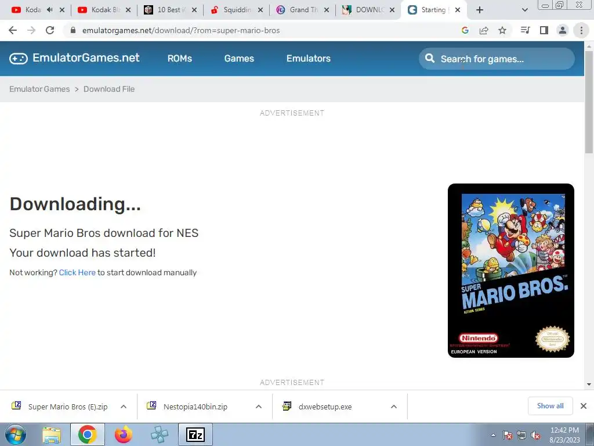The image size is (594, 446).
Task: Click the muted volume tray icon
Action: (x=535, y=436)
